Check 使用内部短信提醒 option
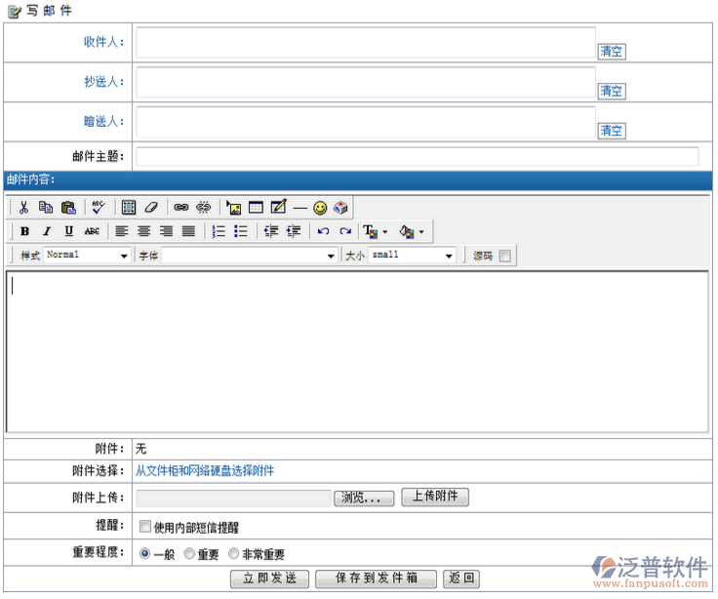Screen dimensions: 718x599 point(144,527)
